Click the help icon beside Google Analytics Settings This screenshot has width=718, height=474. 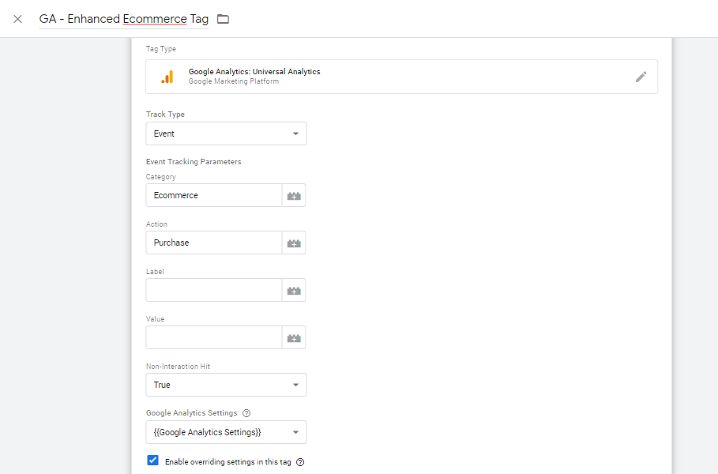(x=246, y=412)
